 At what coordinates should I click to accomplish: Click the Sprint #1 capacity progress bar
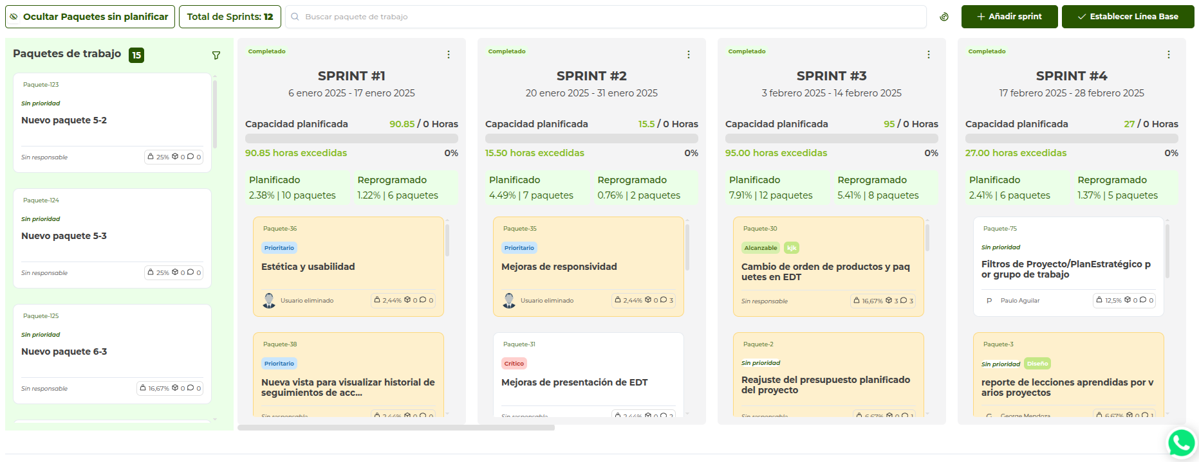tap(351, 138)
